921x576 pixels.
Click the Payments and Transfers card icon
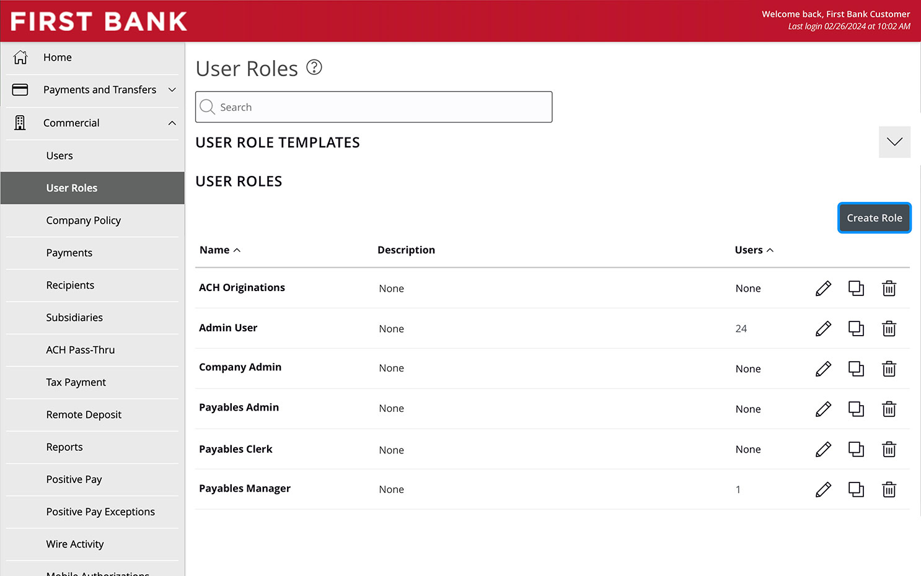[20, 90]
